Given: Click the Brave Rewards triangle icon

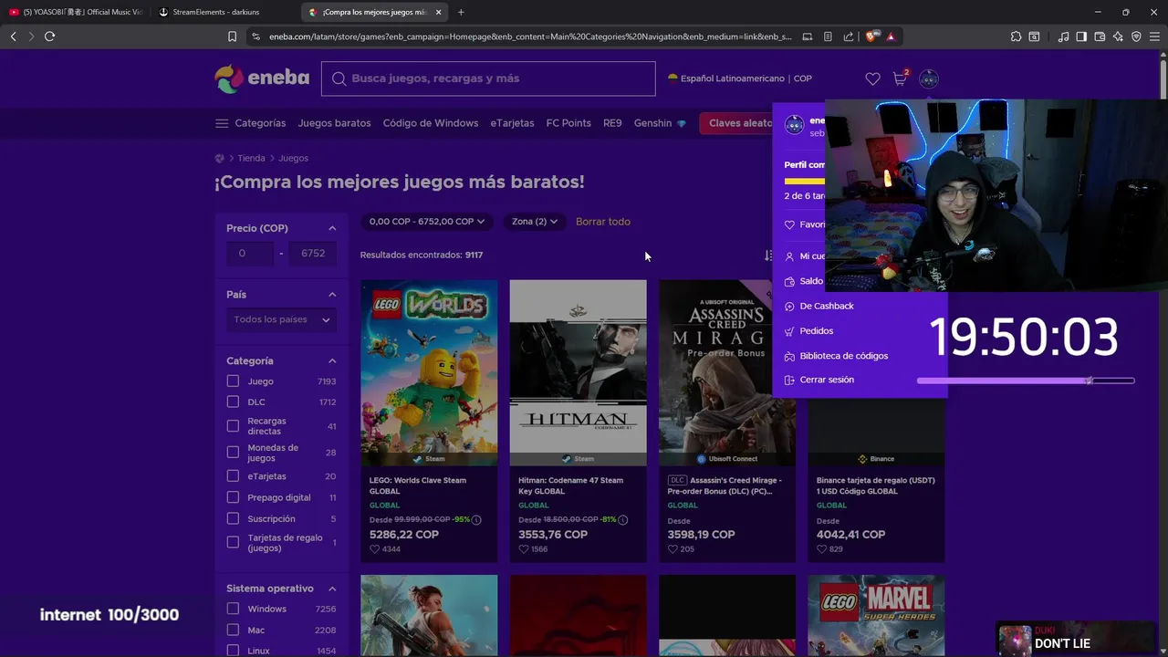Looking at the screenshot, I should tap(890, 36).
